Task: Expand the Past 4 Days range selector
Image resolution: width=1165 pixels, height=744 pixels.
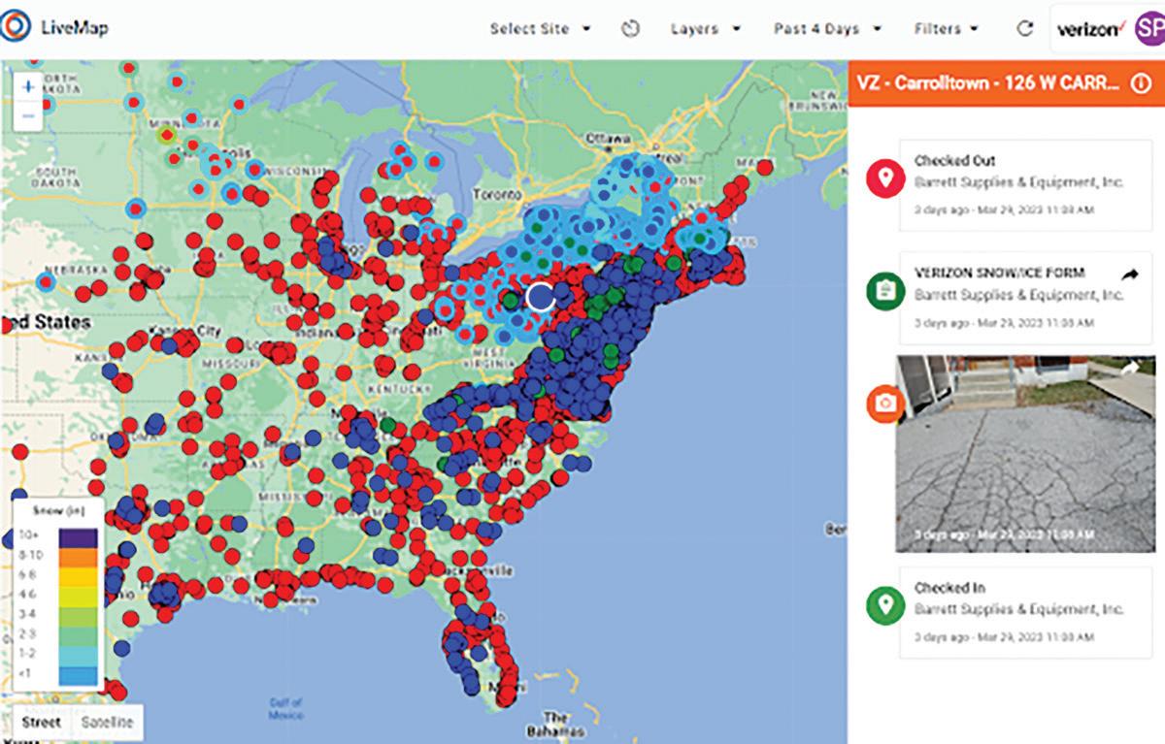Action: coord(827,28)
